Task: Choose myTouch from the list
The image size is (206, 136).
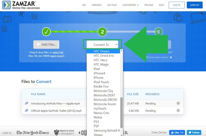Action: [103, 109]
